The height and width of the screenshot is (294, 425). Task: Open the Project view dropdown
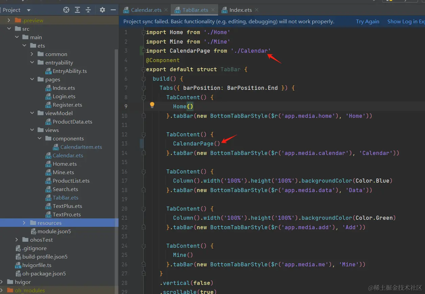(x=28, y=10)
